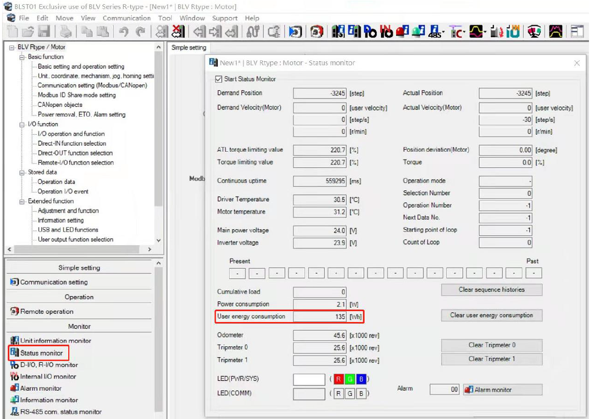
Task: Open the Communication menu in menu bar
Action: click(127, 18)
